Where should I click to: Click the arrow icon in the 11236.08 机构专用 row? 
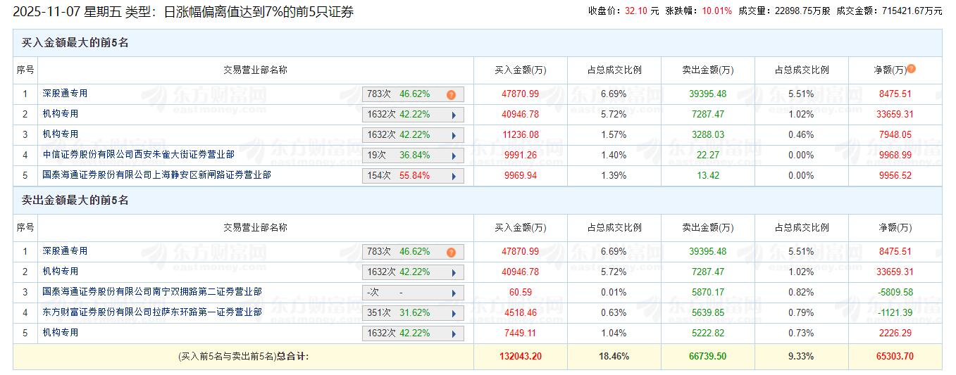pos(453,135)
